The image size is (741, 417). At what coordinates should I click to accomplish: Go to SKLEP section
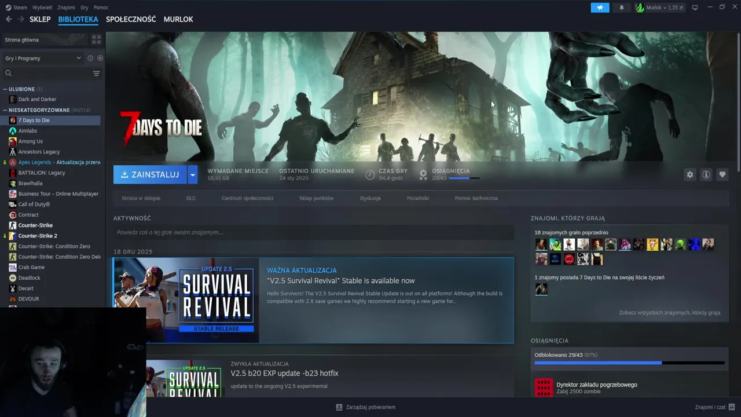[40, 19]
